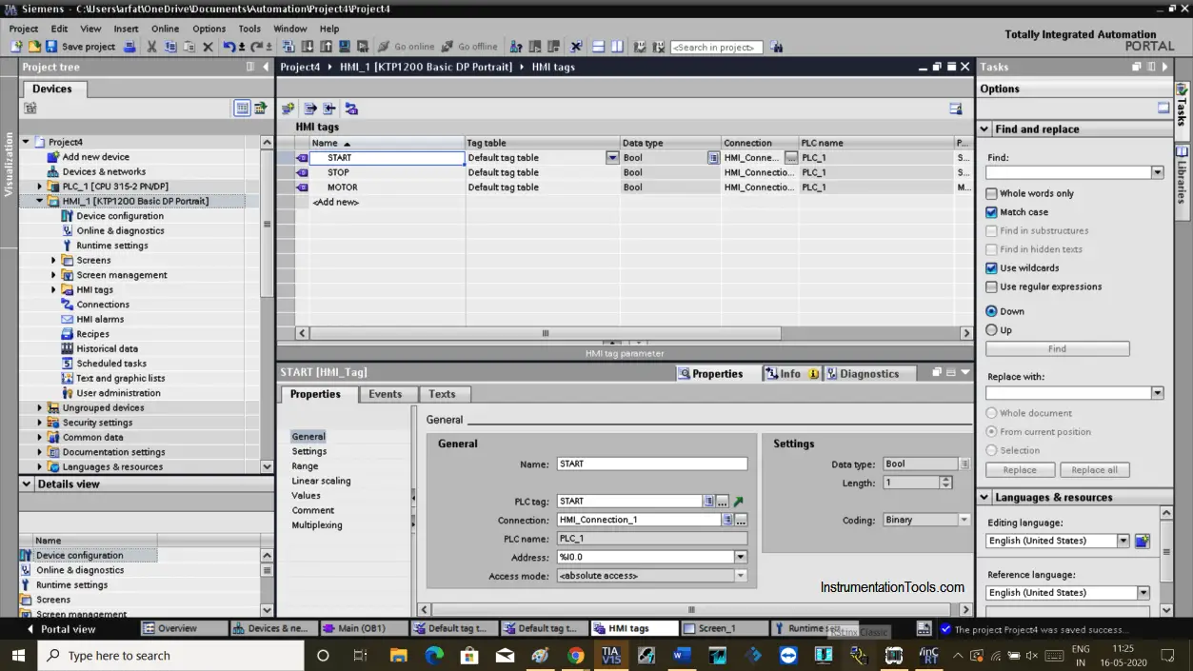Open the Insert menu
This screenshot has height=671, width=1193.
126,29
